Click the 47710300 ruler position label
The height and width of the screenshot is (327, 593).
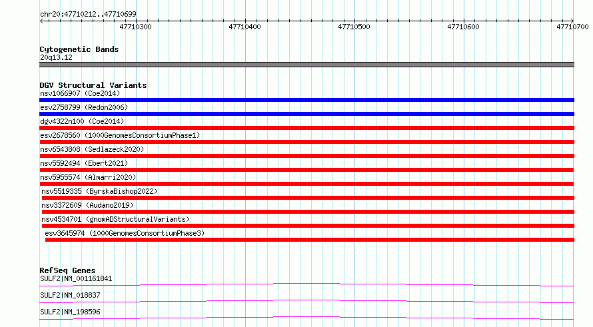pos(135,27)
